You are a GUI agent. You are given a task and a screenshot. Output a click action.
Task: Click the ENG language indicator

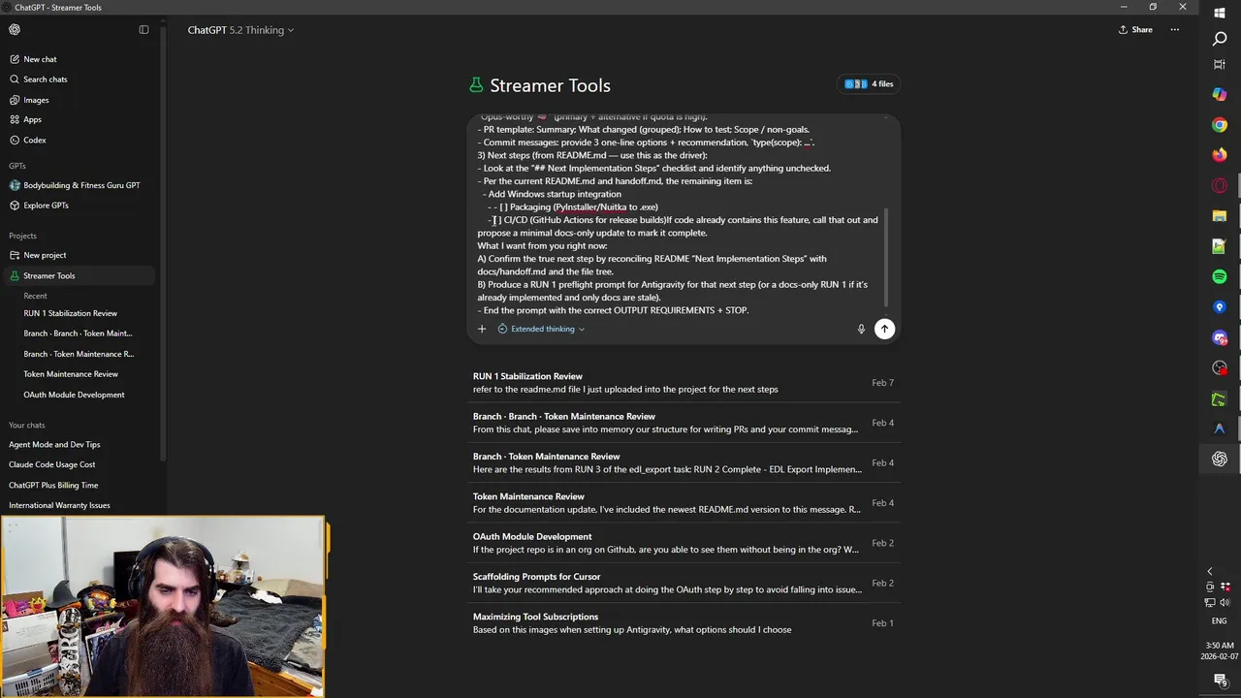coord(1220,621)
